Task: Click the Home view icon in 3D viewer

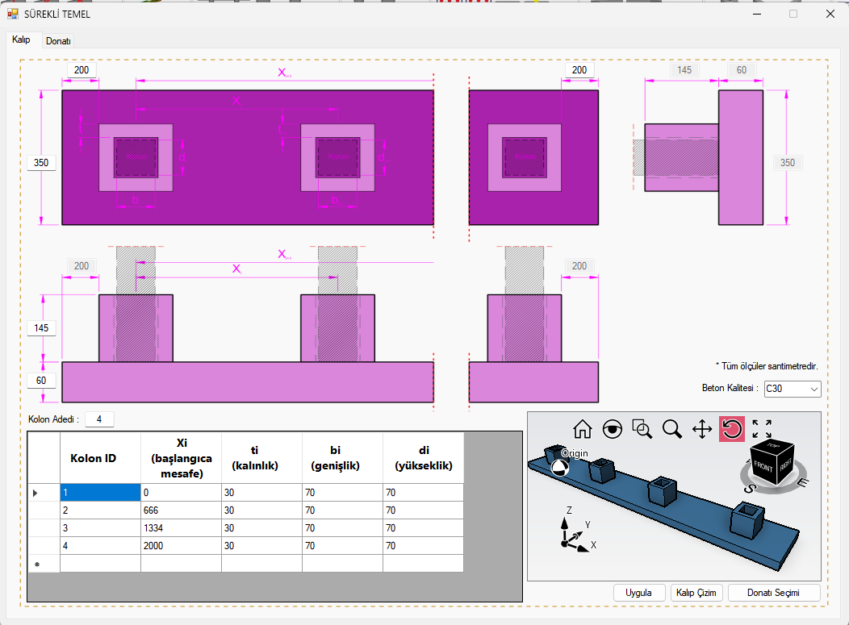Action: pyautogui.click(x=583, y=429)
